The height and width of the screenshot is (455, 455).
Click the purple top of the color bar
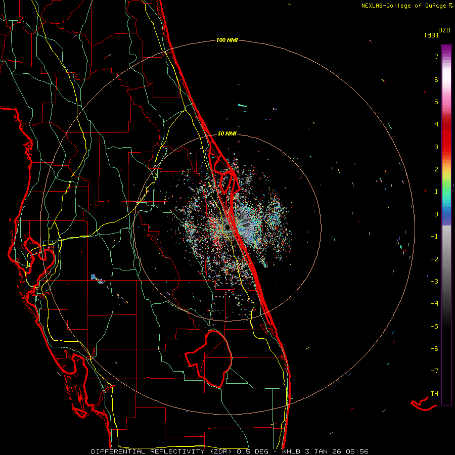tap(446, 49)
